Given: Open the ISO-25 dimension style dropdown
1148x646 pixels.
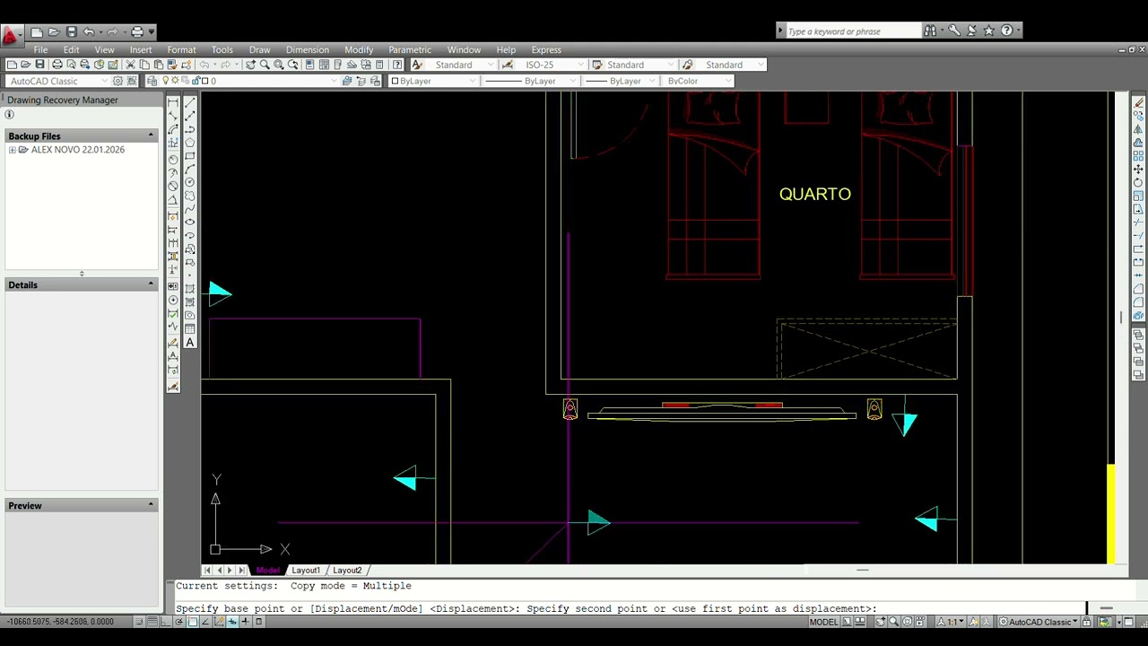Looking at the screenshot, I should 580,65.
